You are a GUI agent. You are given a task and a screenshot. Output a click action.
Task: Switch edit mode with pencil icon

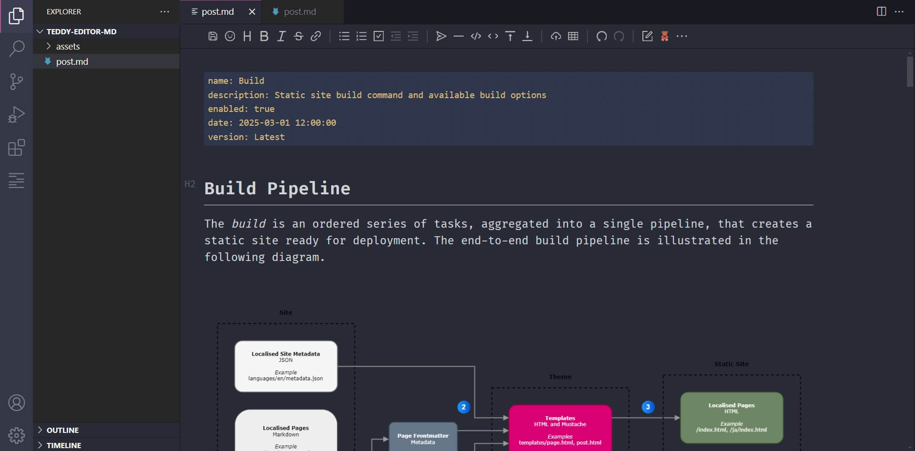pos(647,36)
